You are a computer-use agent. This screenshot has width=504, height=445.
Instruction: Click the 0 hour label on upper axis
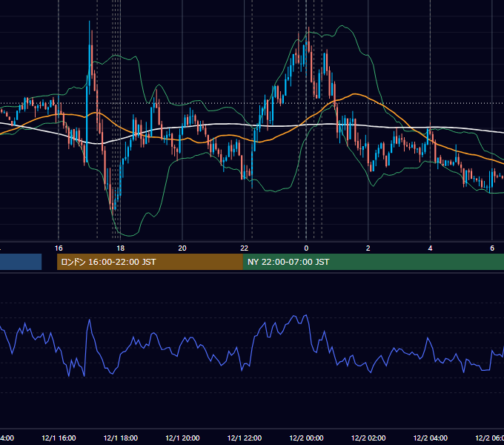point(306,248)
